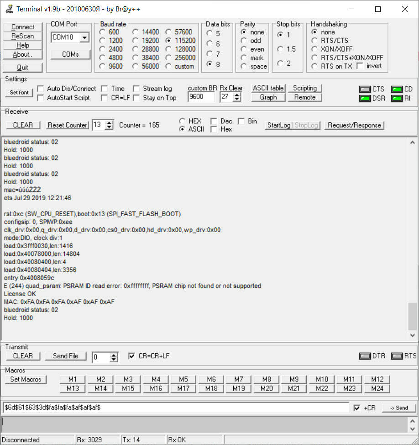The image size is (419, 445).
Task: Run macro M24
Action: tap(377, 388)
